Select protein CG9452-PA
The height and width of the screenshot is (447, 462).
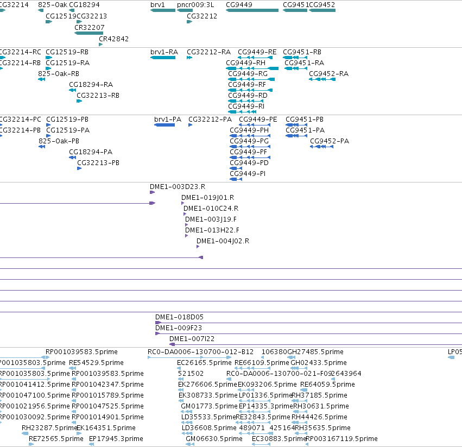coord(322,147)
